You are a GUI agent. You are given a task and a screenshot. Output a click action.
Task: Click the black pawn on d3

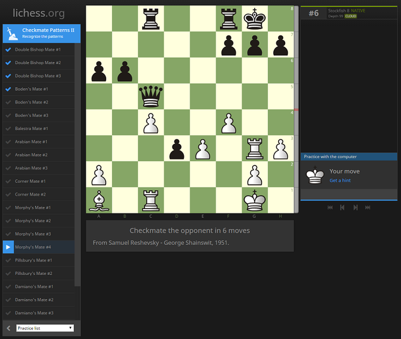[176, 148]
